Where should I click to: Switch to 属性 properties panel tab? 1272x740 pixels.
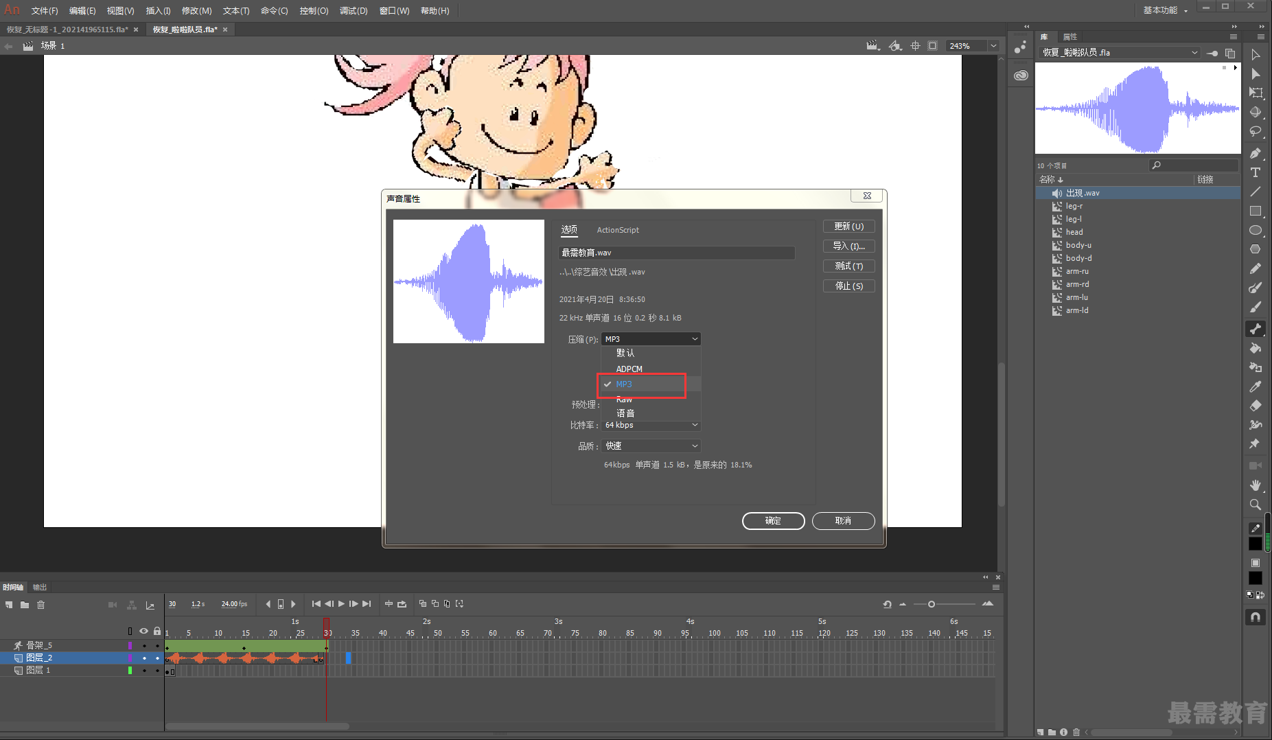click(x=1070, y=37)
